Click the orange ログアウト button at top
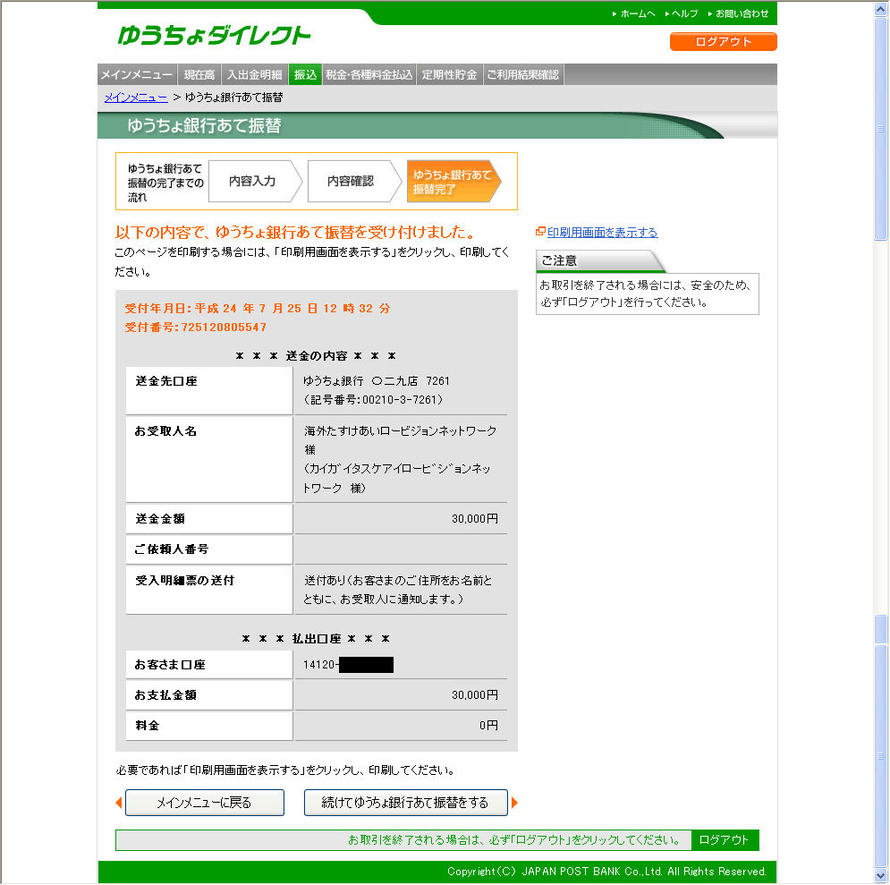890x885 pixels. [723, 41]
